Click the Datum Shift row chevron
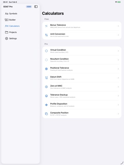The height and width of the screenshot is (165, 124). [118, 78]
